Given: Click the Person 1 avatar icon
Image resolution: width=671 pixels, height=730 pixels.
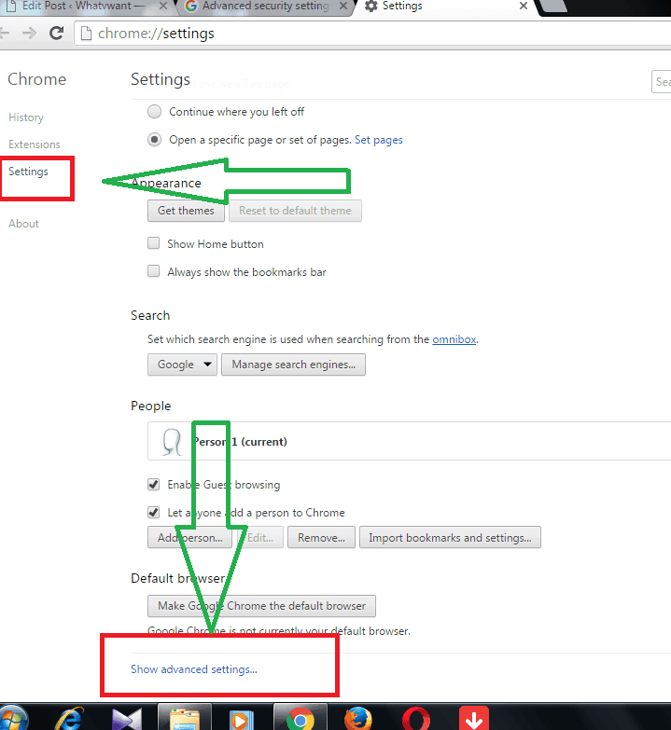Looking at the screenshot, I should tap(172, 441).
